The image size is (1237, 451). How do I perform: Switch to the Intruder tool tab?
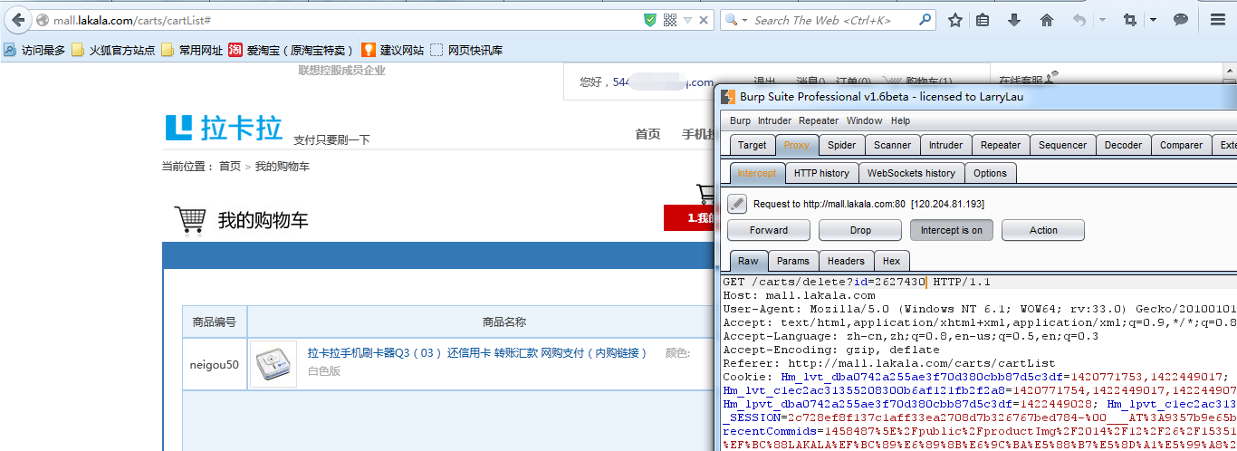coord(945,145)
